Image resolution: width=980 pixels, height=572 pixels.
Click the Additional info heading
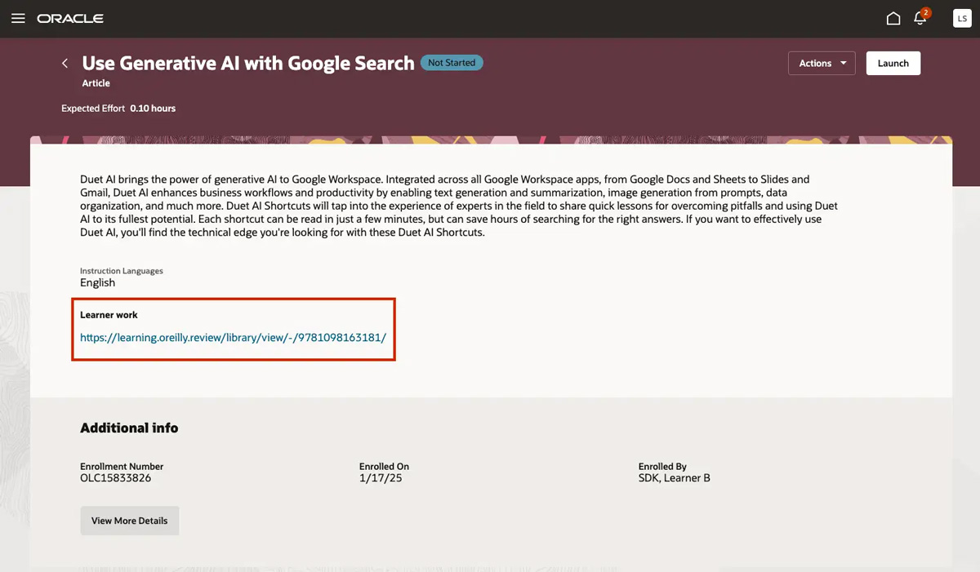tap(129, 428)
